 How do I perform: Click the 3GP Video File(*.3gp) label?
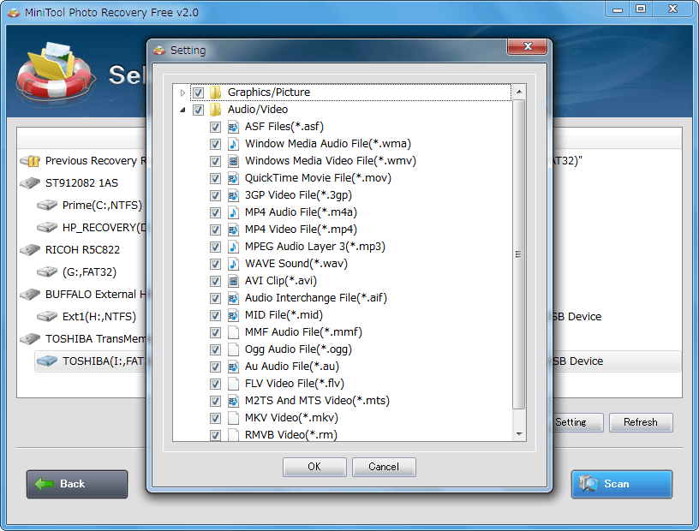[298, 195]
